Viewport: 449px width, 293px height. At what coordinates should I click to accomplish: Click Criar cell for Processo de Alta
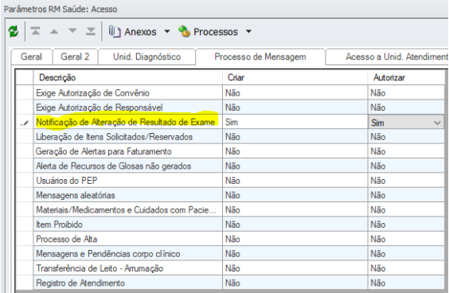pyautogui.click(x=295, y=239)
